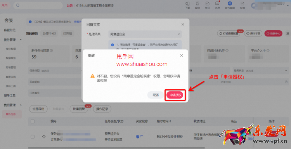Viewport: 291px width, 149px height.
Task: Click the search magnifier icon in top bar
Action: (18, 5)
